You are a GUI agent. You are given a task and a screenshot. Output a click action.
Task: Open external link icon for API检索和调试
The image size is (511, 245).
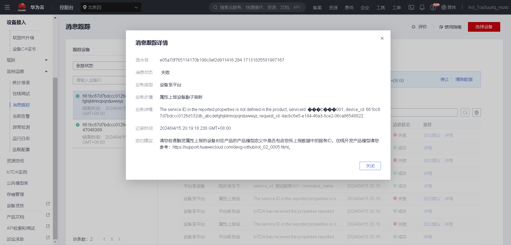(x=48, y=226)
